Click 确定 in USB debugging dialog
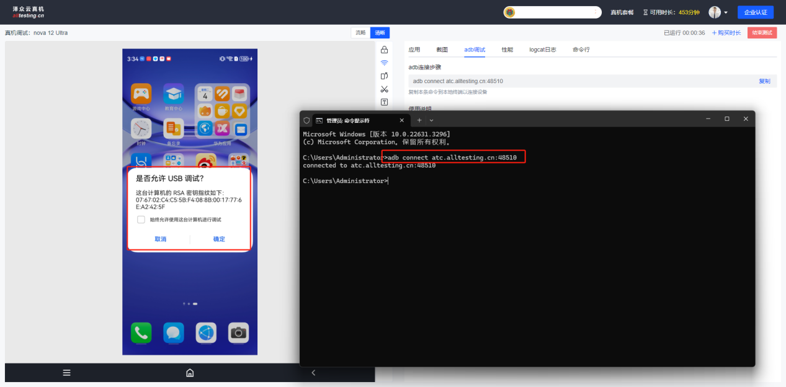Screen dimensions: 786x387 pyautogui.click(x=219, y=239)
